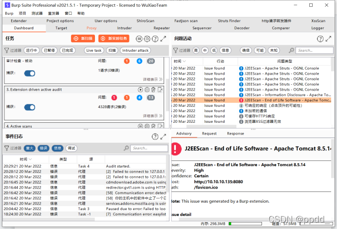
Task: Open task settings gear in Tasks header
Action: [x=147, y=38]
